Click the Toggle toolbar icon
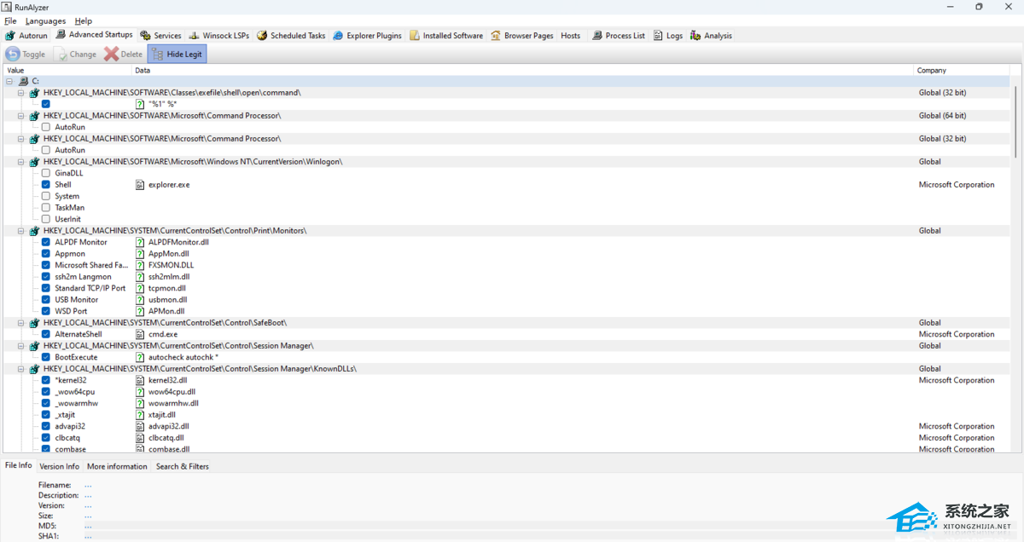The image size is (1024, 542). tap(13, 54)
